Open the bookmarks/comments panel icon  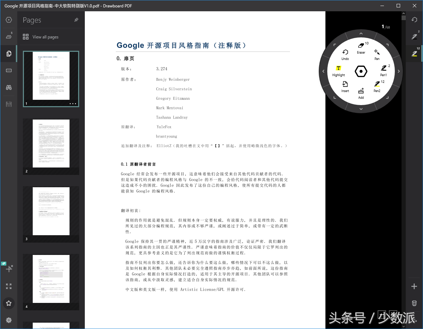coord(9,71)
